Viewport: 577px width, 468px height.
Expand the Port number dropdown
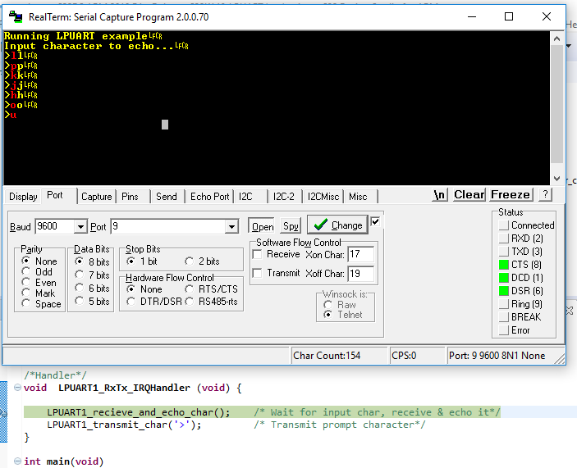(231, 227)
